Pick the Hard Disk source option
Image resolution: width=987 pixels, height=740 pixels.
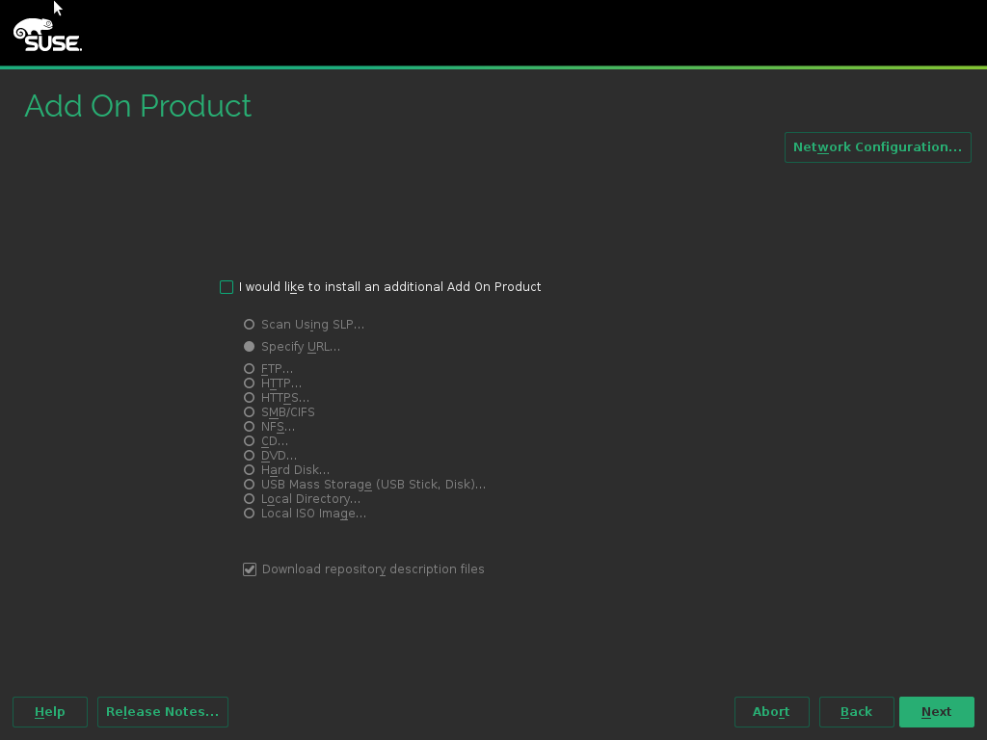point(250,470)
